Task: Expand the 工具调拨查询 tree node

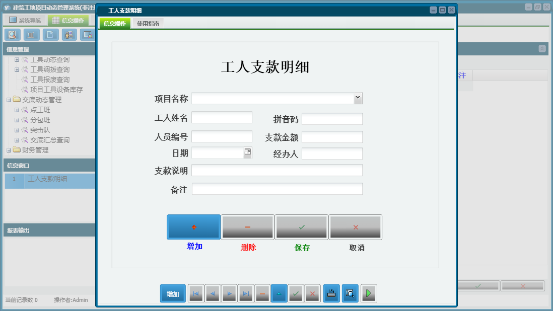Action: 17,70
